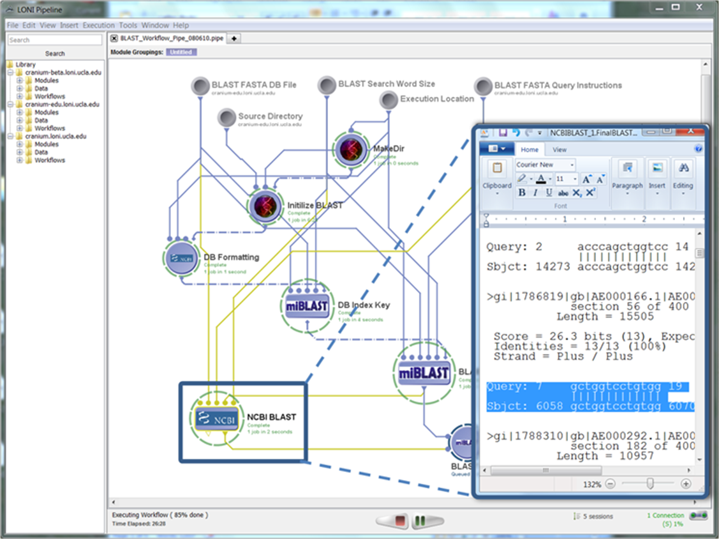Stop the workflow execution

tap(400, 521)
